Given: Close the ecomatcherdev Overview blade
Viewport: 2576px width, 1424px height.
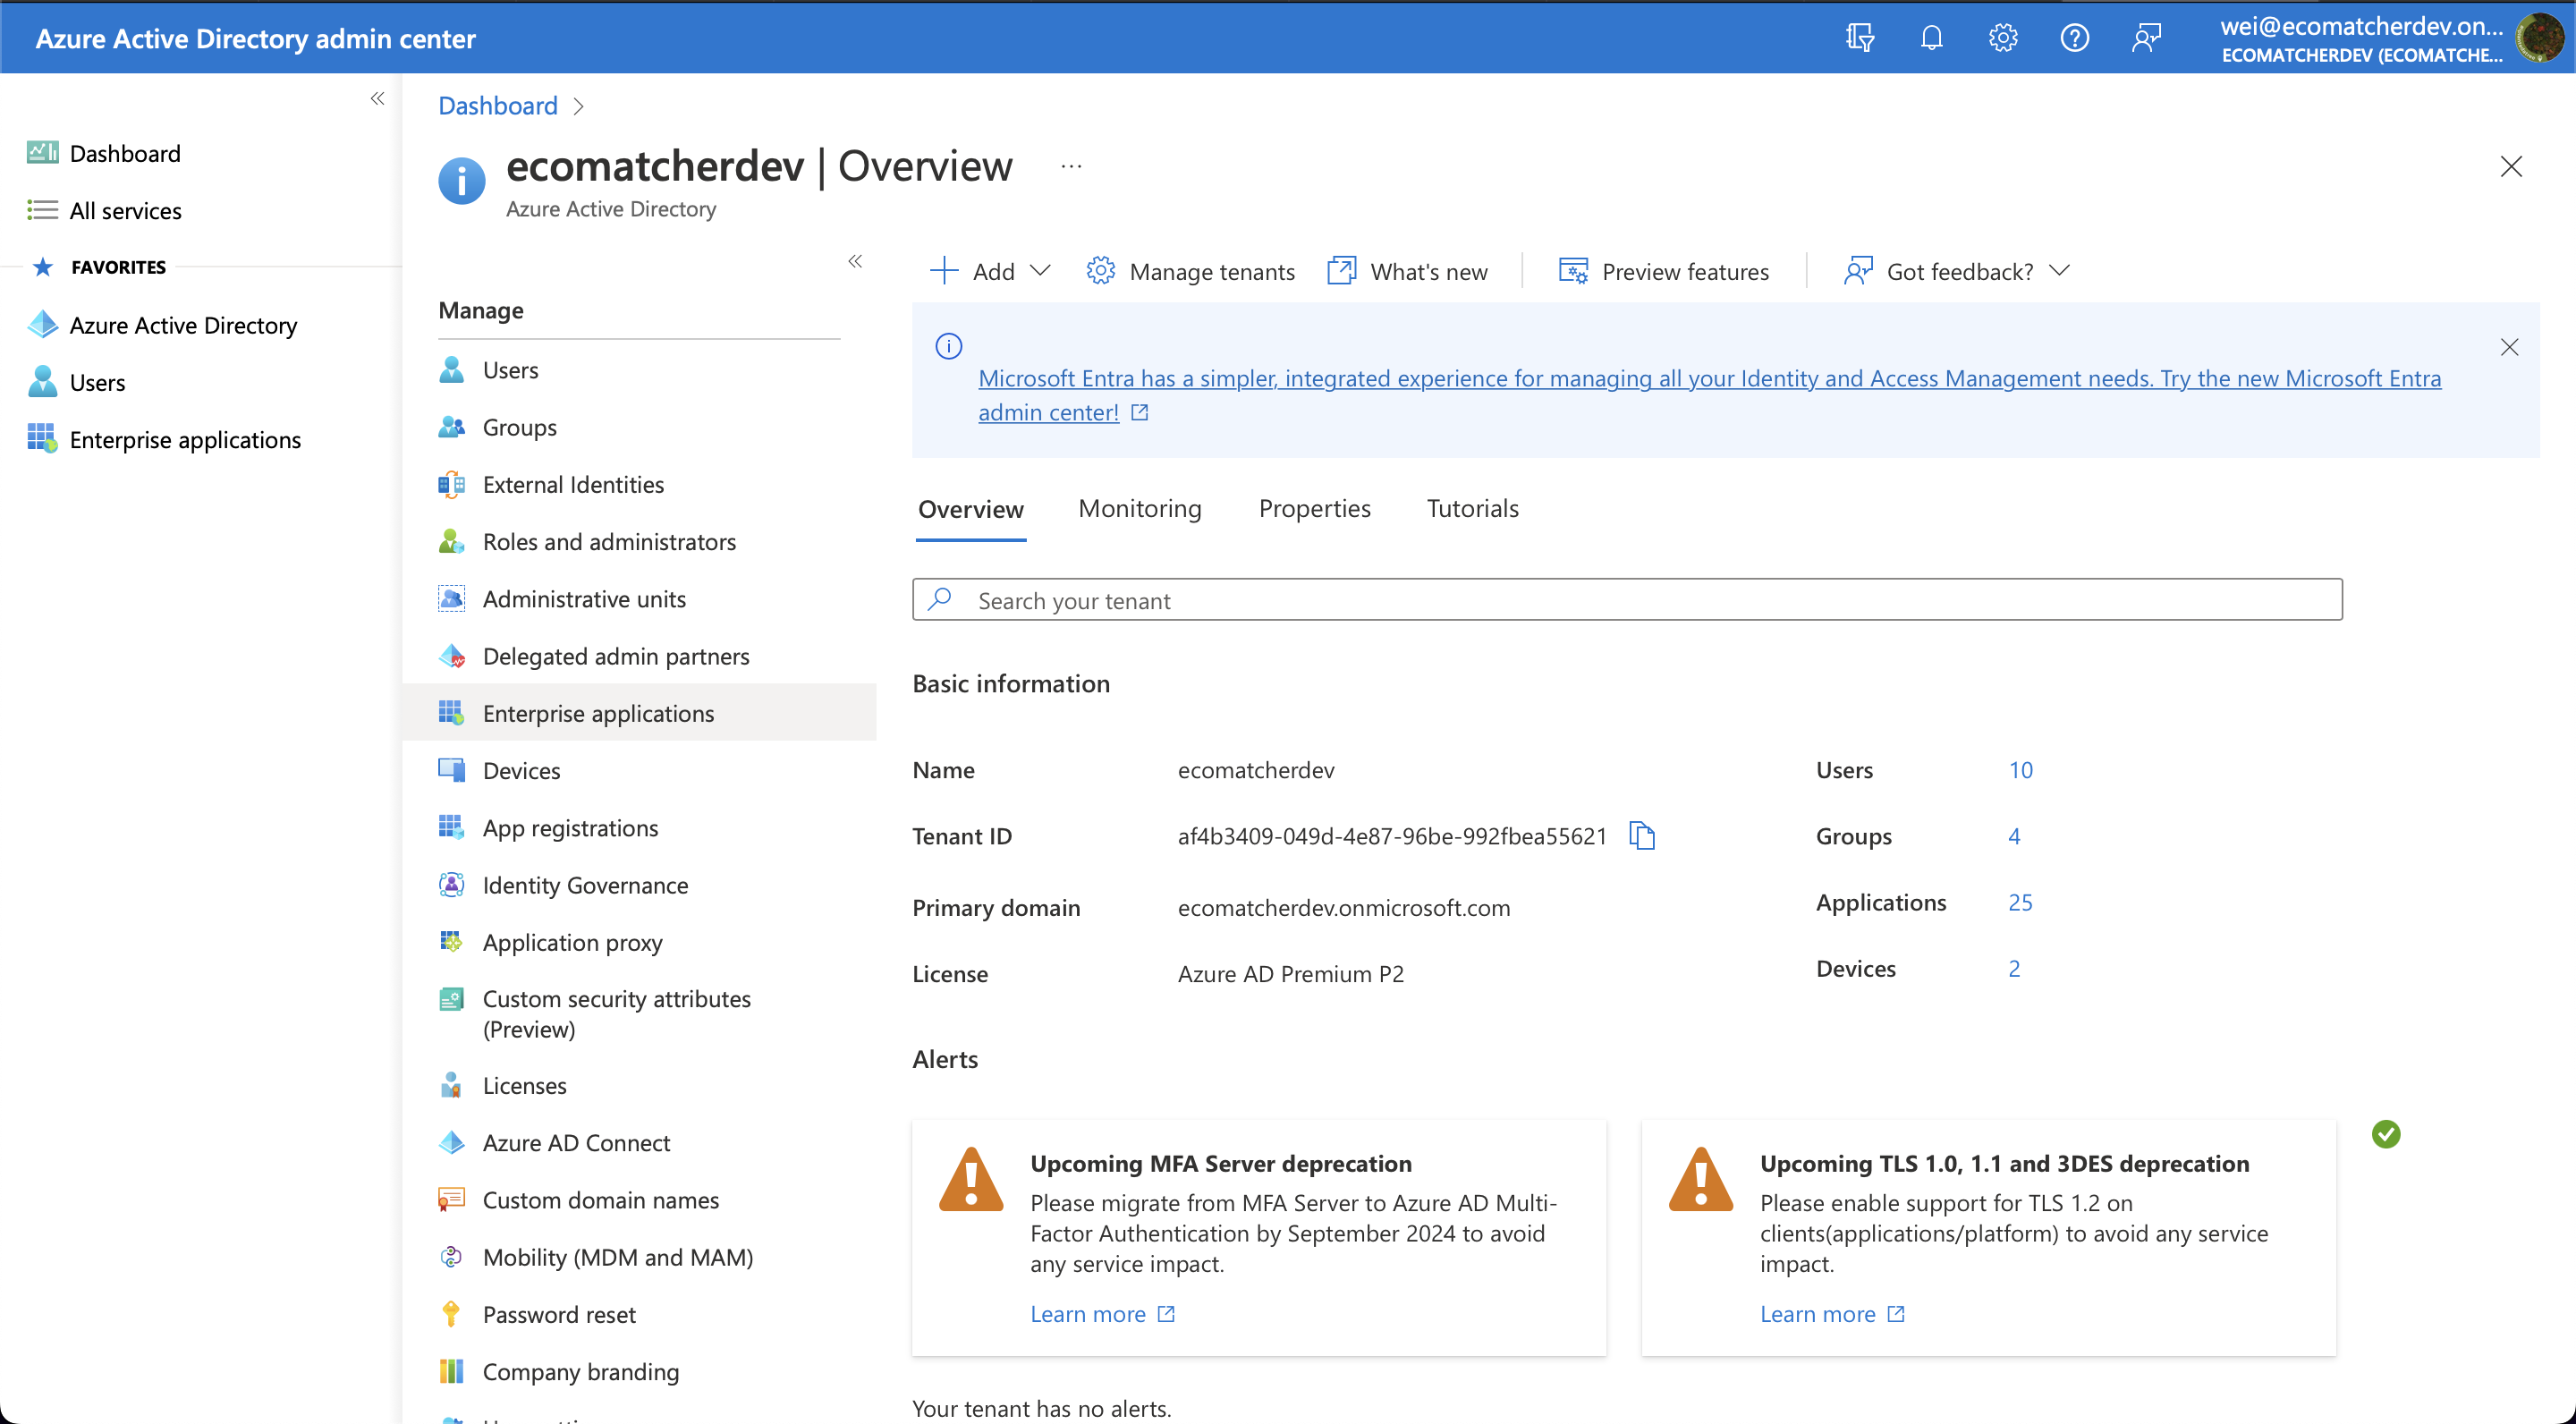Looking at the screenshot, I should tap(2510, 166).
